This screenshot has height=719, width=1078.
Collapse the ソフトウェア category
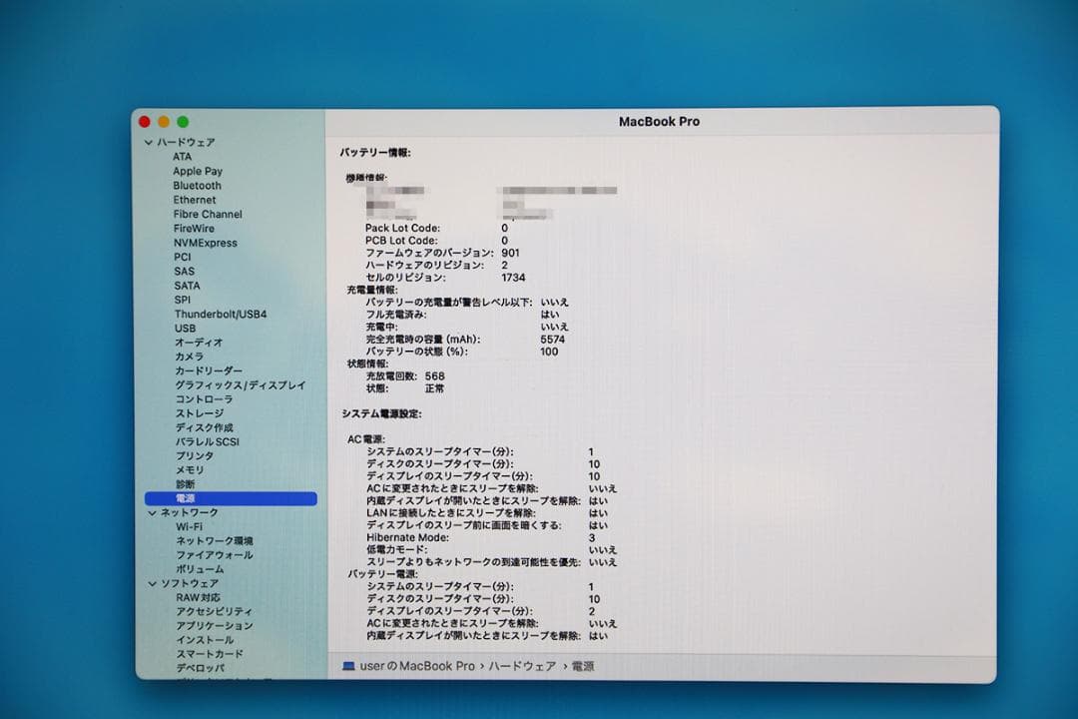point(151,582)
